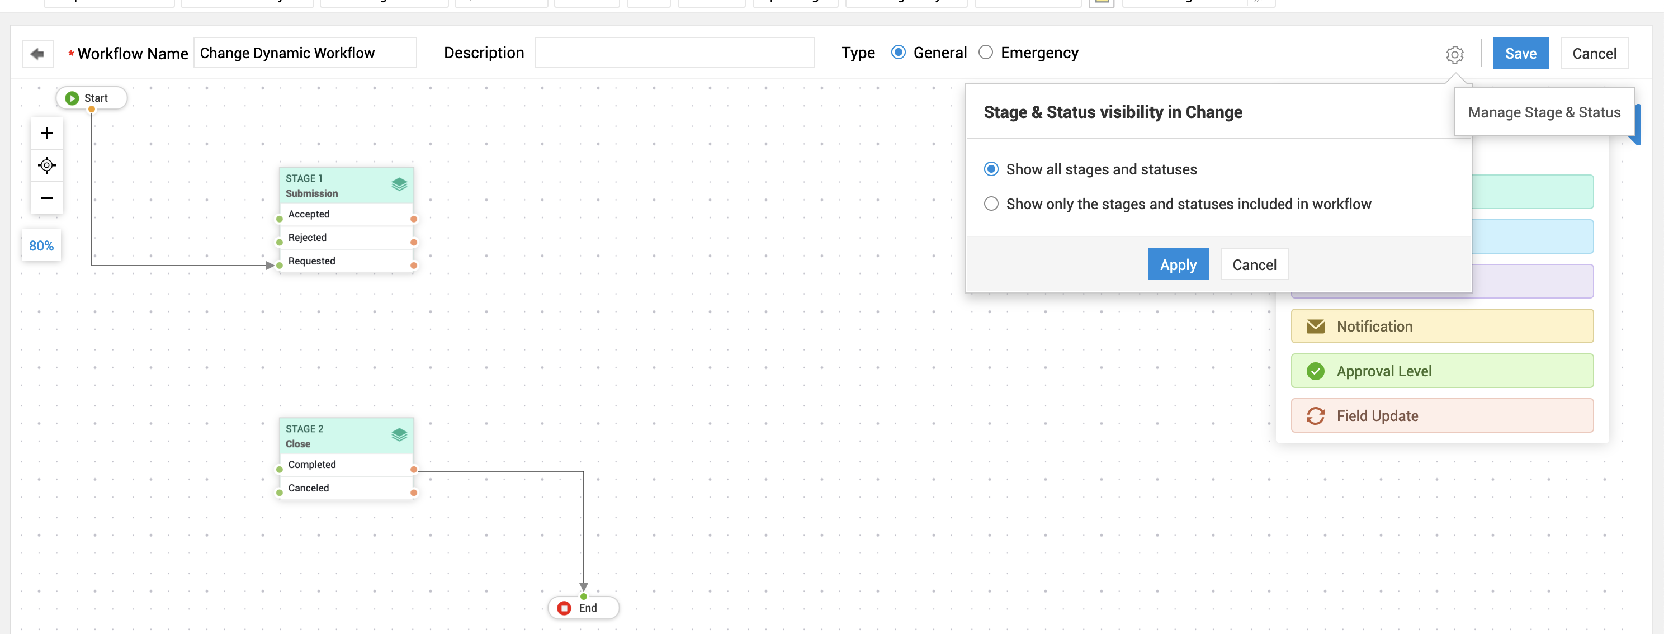The height and width of the screenshot is (634, 1664).
Task: Select the Emergency type radio button
Action: [x=986, y=53]
